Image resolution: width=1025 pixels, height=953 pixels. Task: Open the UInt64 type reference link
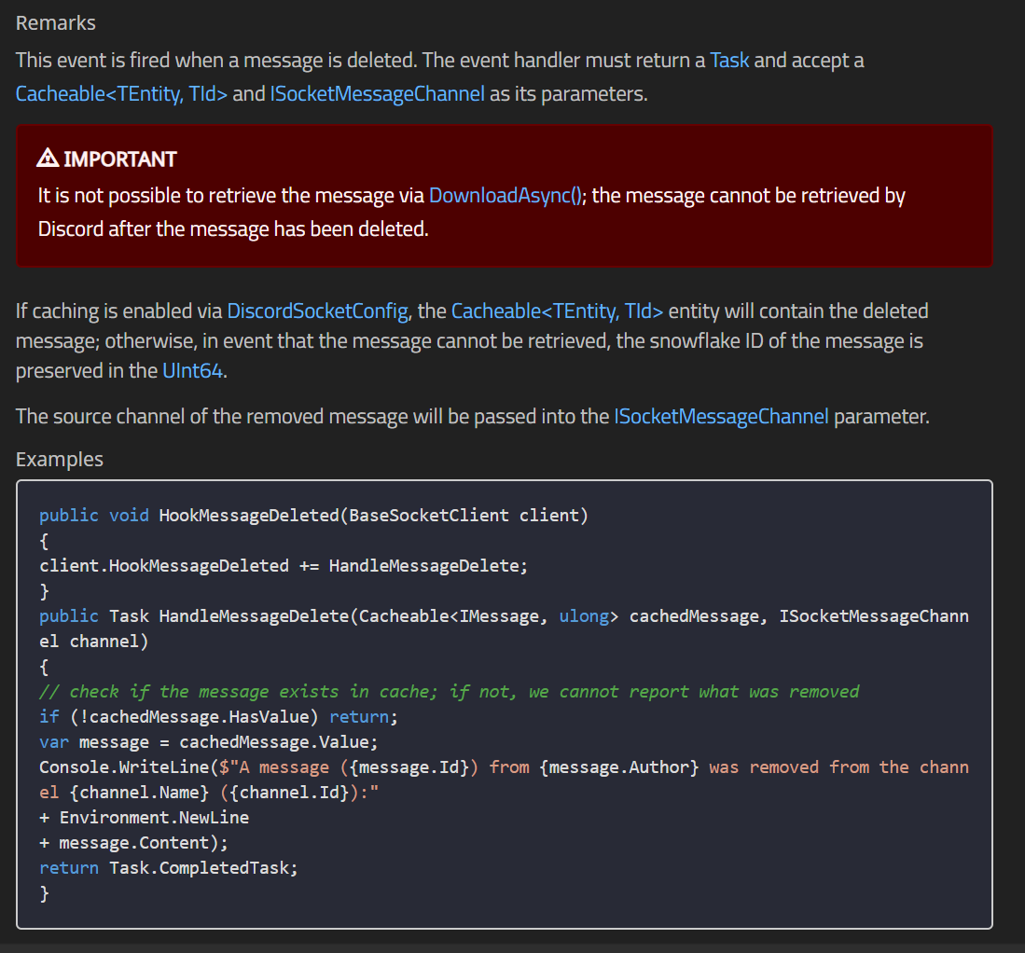click(191, 370)
